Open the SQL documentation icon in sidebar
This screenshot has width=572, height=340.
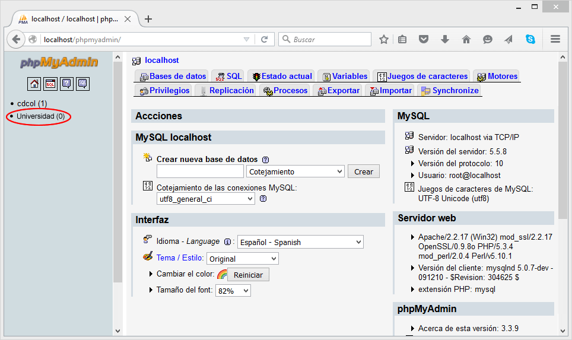[x=83, y=84]
